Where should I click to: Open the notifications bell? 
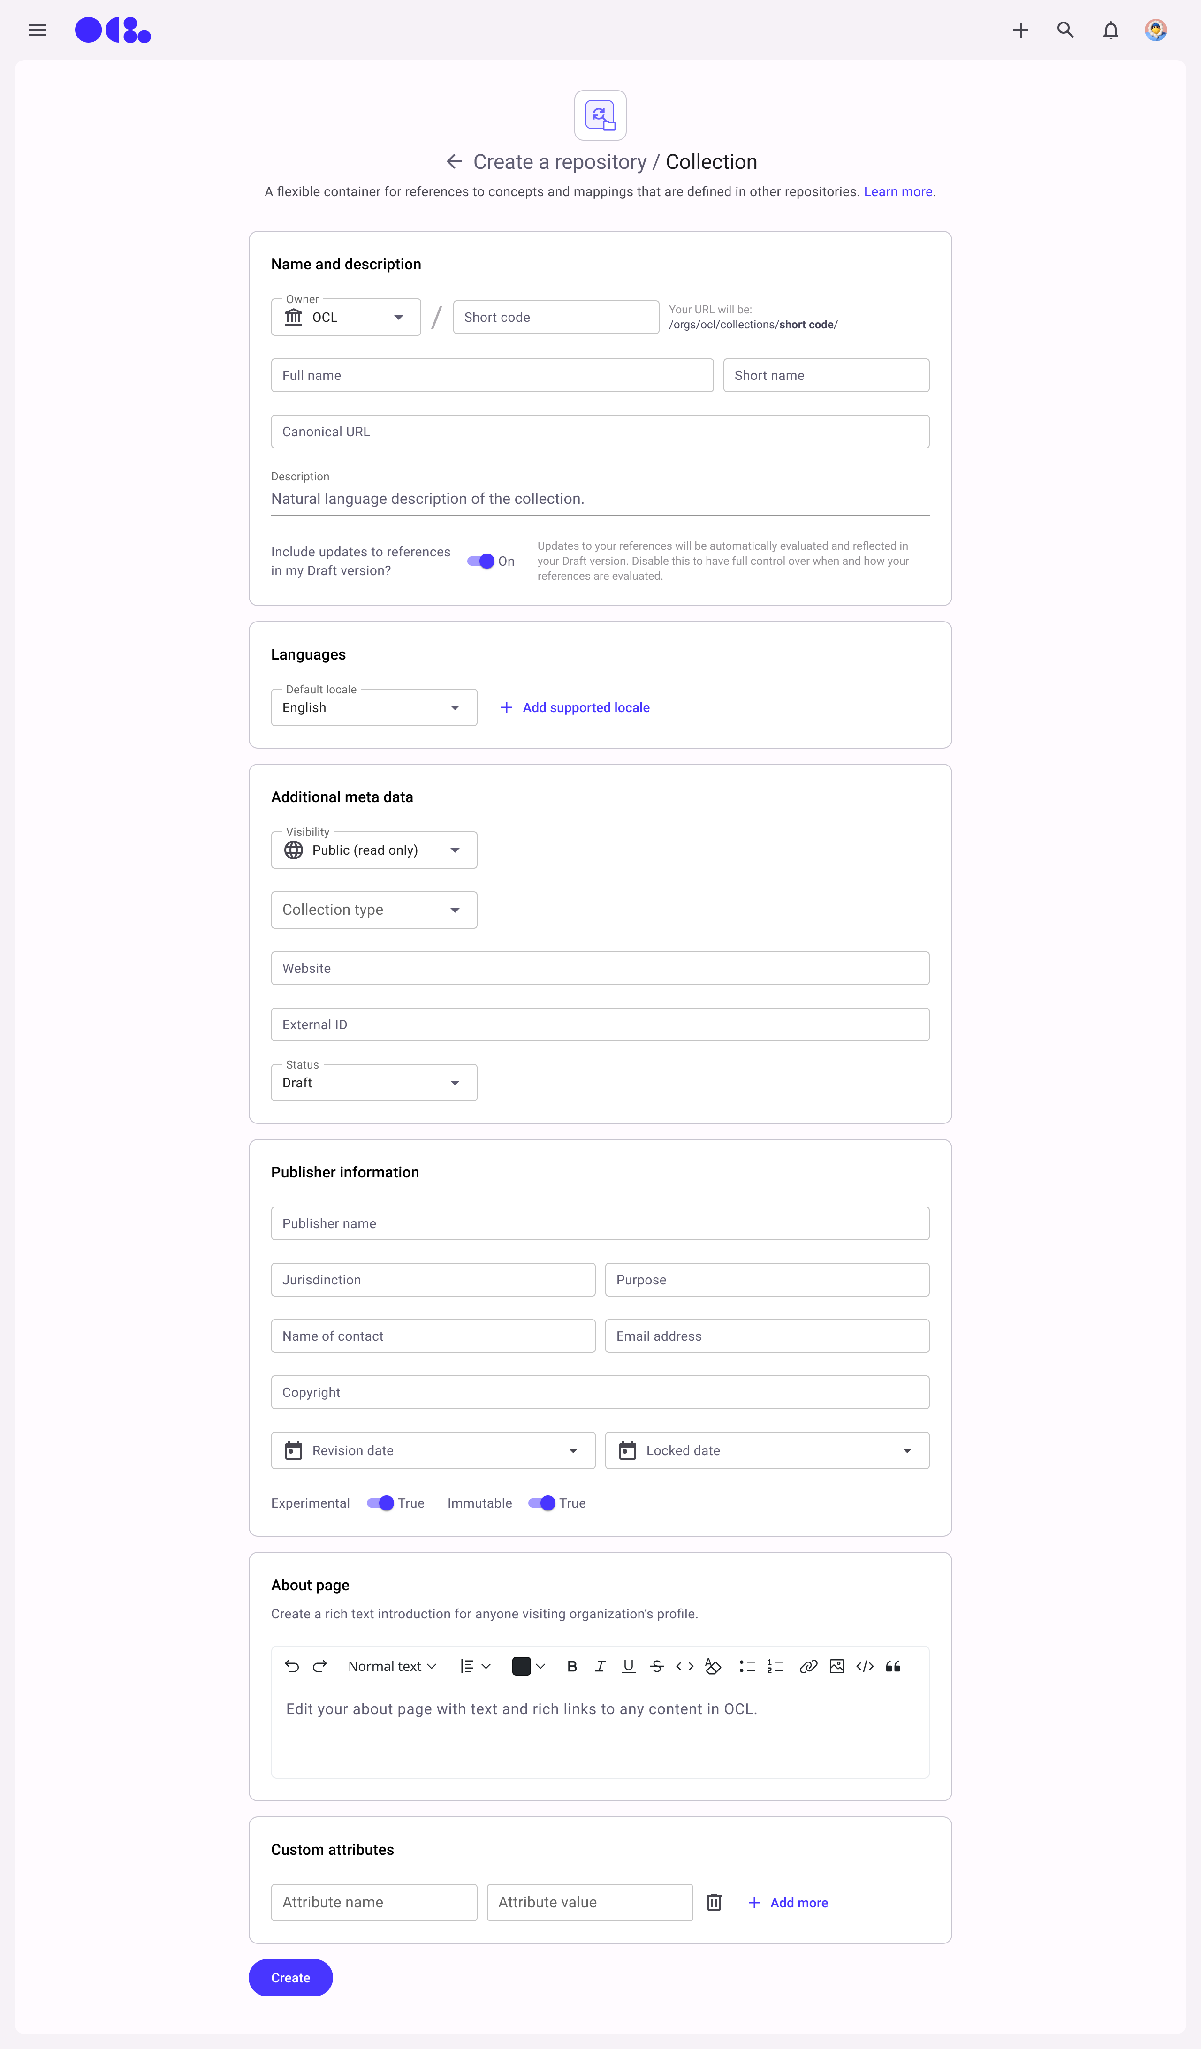[1110, 30]
